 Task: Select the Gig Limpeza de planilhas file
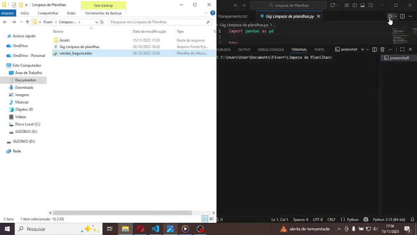(x=80, y=47)
